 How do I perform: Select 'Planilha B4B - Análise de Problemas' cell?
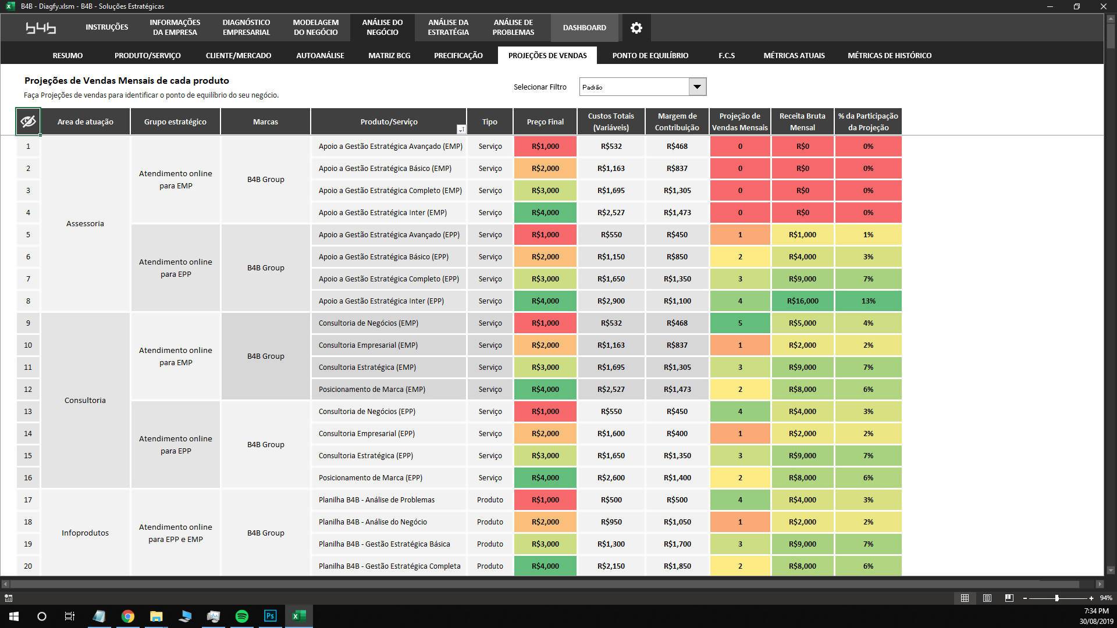click(x=389, y=499)
